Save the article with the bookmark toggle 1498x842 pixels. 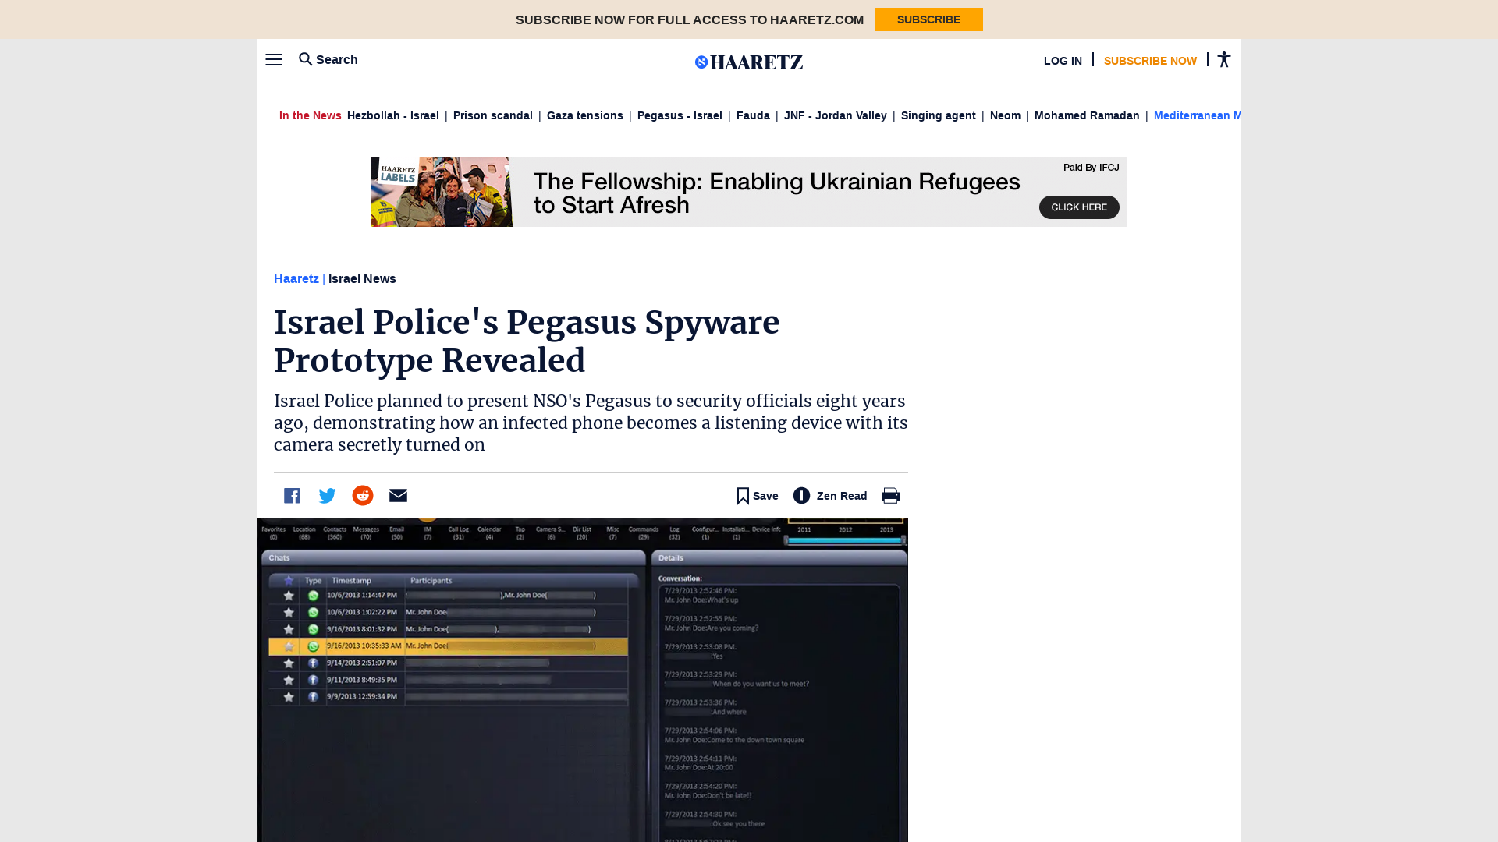pos(755,495)
